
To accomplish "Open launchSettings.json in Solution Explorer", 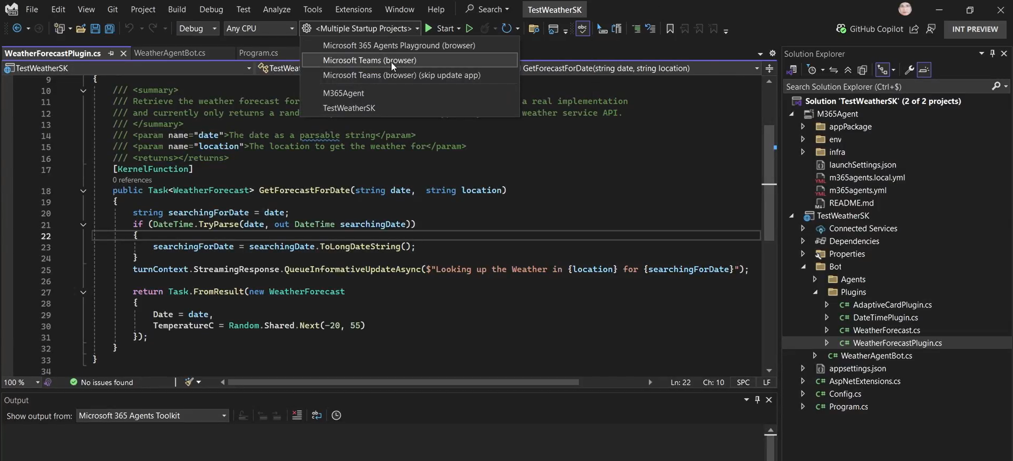I will pos(863,165).
